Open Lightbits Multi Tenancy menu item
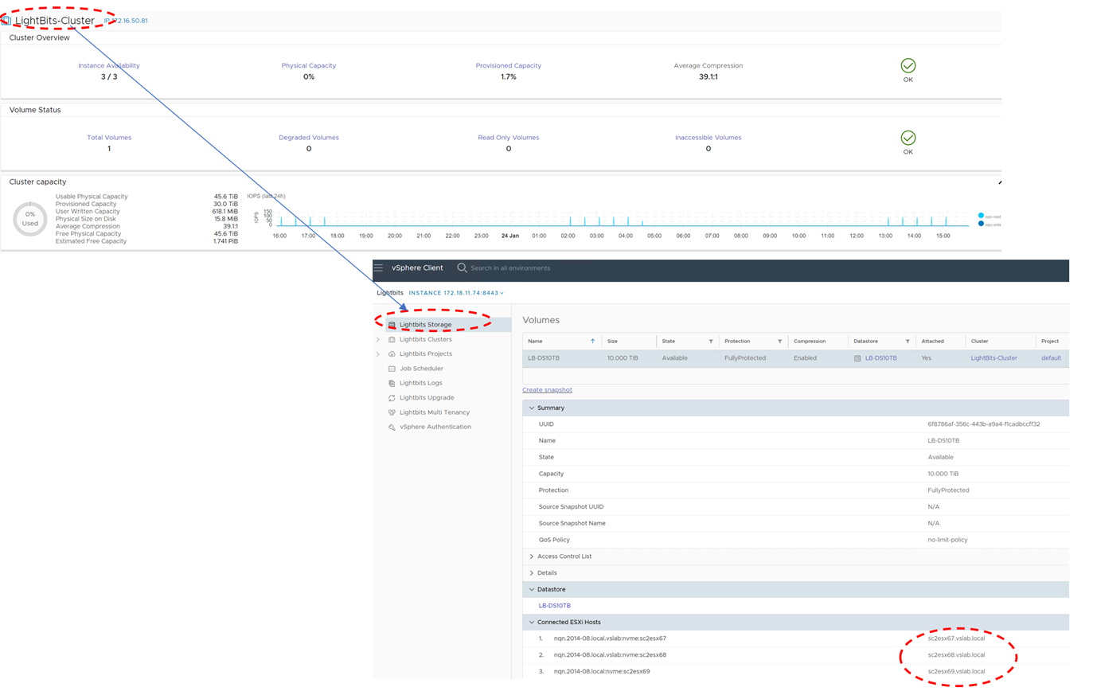Screen dimensions: 1097x691 point(434,412)
